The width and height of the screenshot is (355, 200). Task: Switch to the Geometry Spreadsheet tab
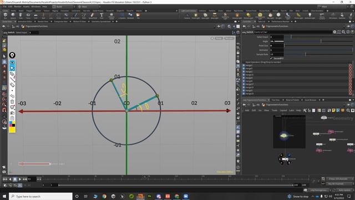point(101,22)
